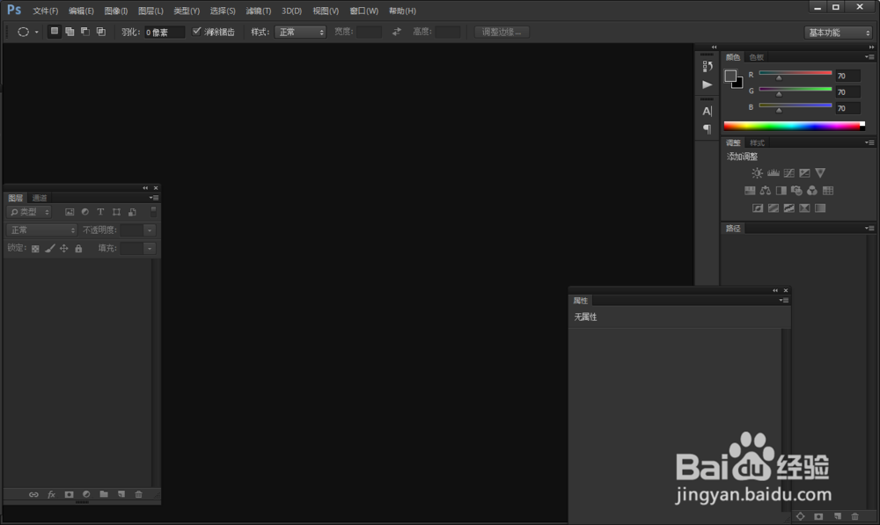The width and height of the screenshot is (880, 525).
Task: Toggle lock transparent pixels
Action: 35,249
